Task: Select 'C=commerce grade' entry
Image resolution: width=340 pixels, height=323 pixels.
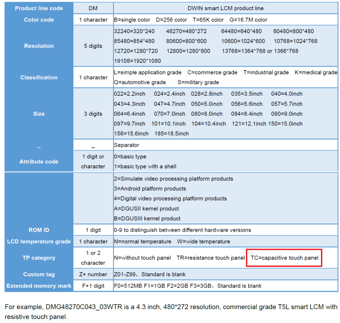Action: (x=212, y=72)
